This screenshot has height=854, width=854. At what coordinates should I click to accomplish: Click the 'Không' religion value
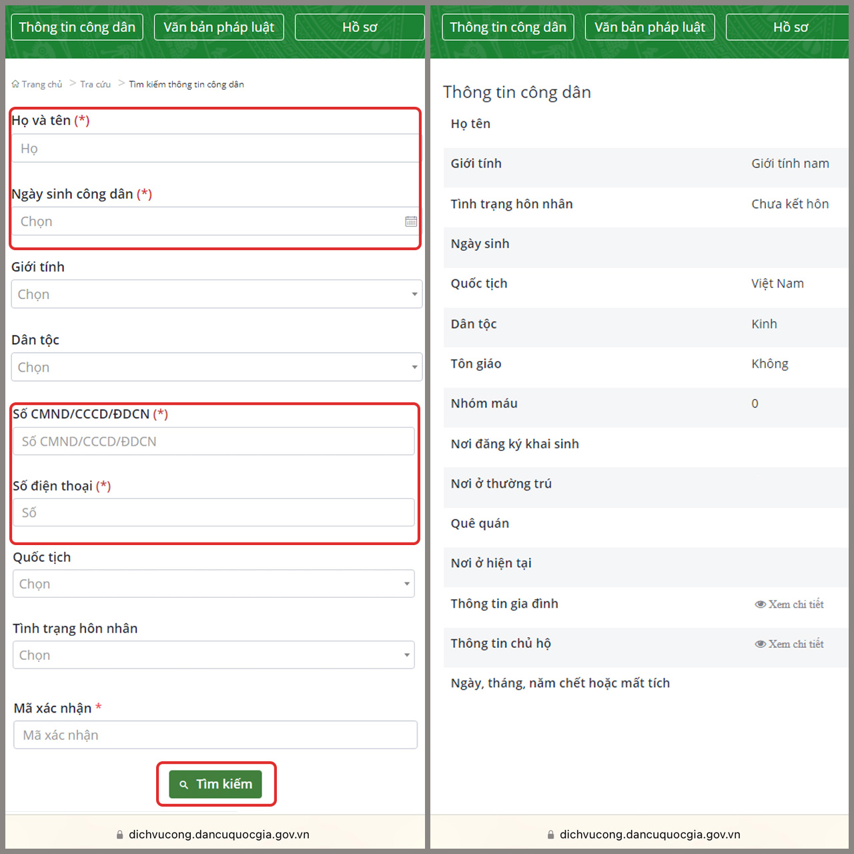click(770, 364)
